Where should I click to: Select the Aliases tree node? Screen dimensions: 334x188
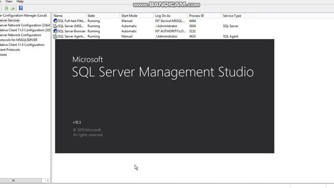point(4,54)
